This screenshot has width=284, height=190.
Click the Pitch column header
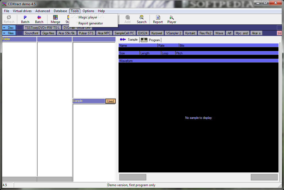pyautogui.click(x=227, y=53)
